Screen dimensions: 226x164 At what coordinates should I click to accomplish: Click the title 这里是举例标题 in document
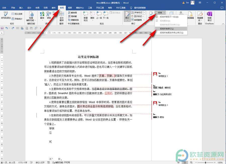point(88,57)
